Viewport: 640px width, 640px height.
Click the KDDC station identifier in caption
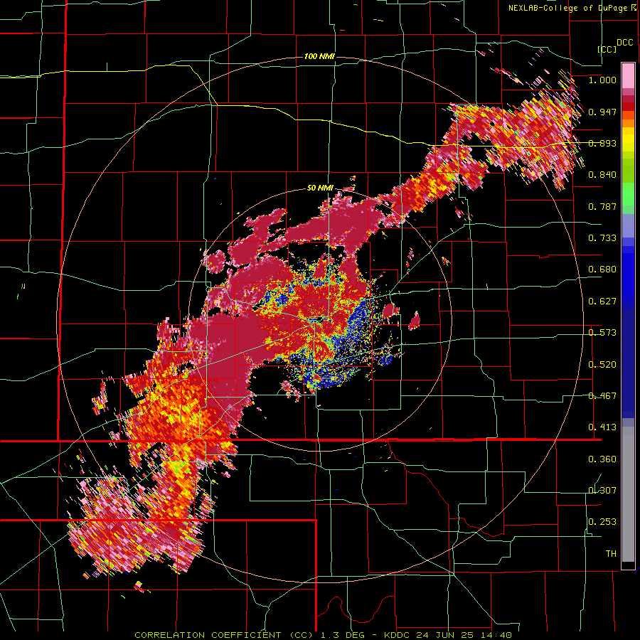pyautogui.click(x=398, y=635)
